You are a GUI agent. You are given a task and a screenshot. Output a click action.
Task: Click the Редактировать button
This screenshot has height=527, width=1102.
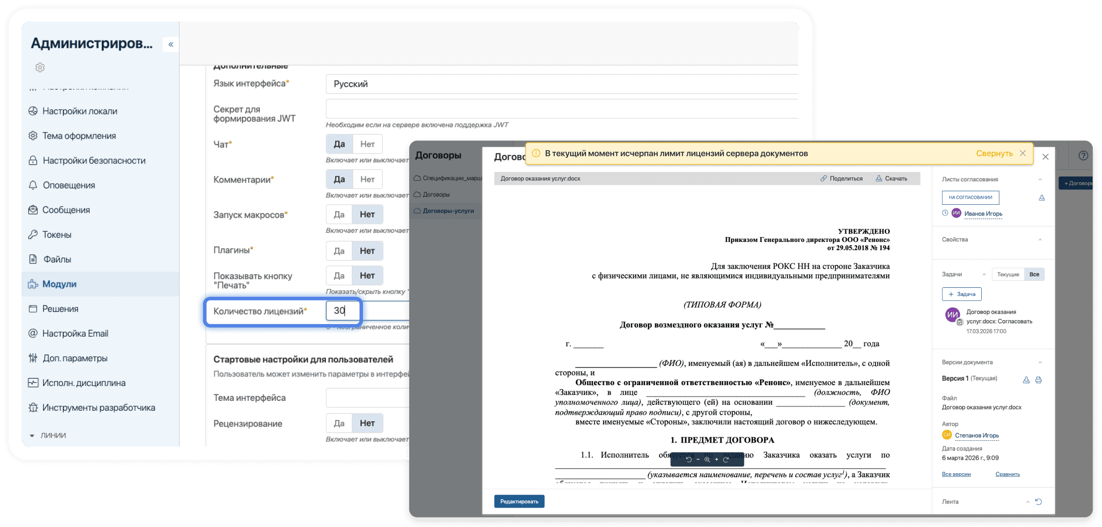pyautogui.click(x=519, y=501)
